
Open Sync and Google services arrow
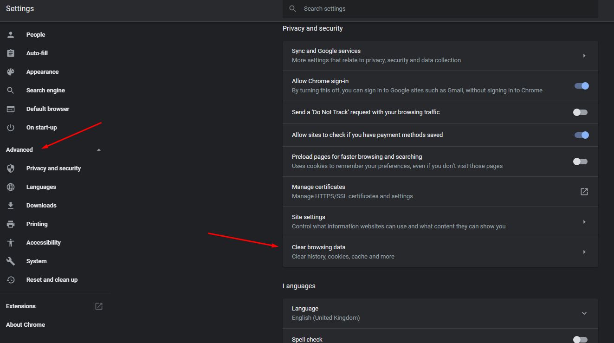pos(584,56)
